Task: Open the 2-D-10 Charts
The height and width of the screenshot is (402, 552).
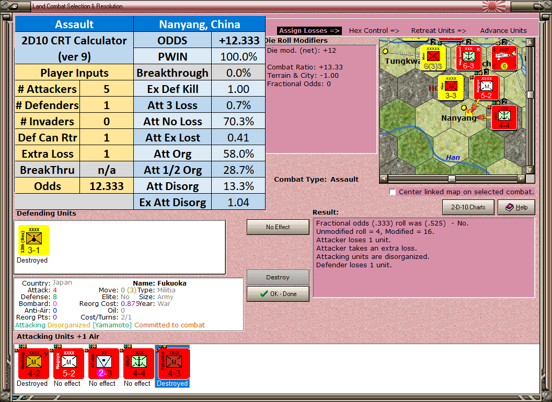Action: coord(468,207)
